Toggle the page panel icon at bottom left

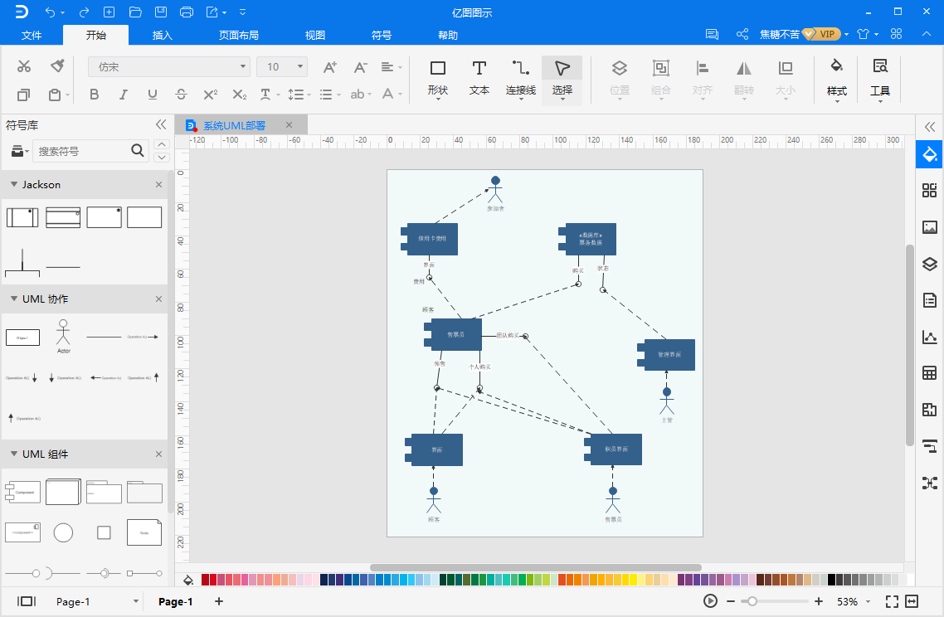coord(27,601)
